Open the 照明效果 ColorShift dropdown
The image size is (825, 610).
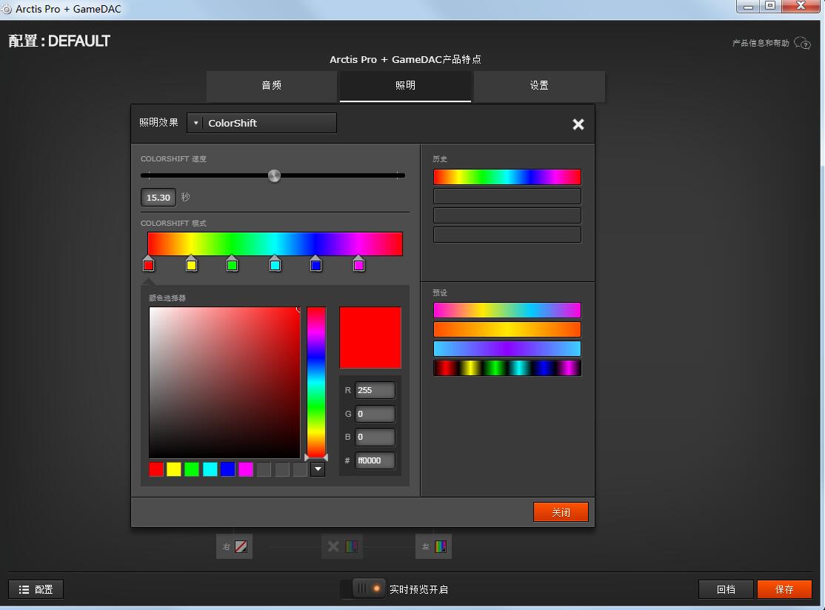click(261, 123)
